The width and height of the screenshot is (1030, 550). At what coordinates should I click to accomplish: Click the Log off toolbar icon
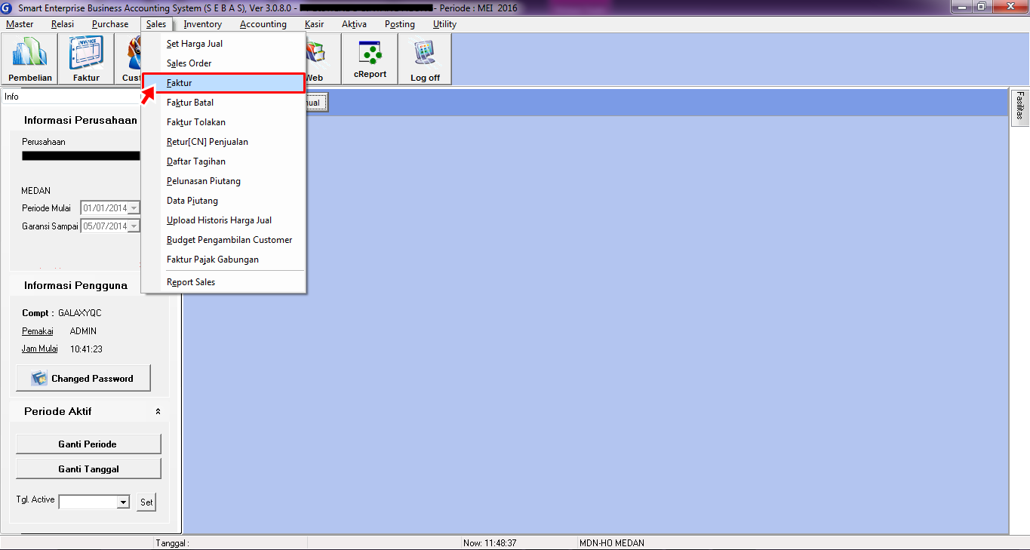425,59
